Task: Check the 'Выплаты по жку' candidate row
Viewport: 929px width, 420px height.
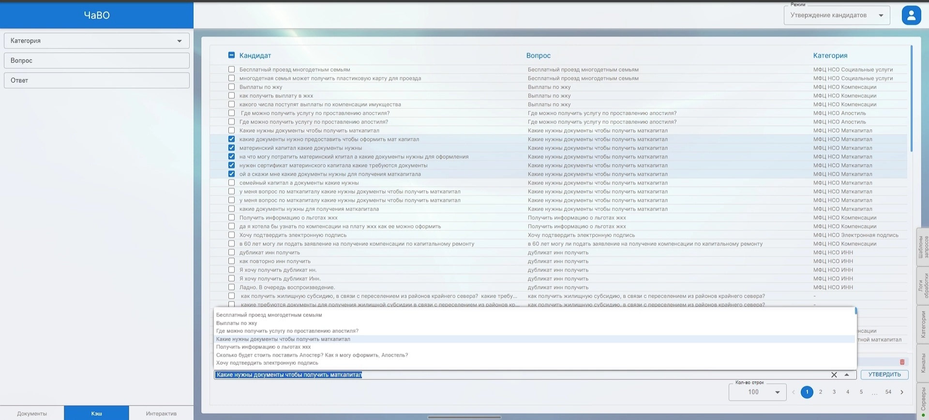Action: click(x=231, y=87)
